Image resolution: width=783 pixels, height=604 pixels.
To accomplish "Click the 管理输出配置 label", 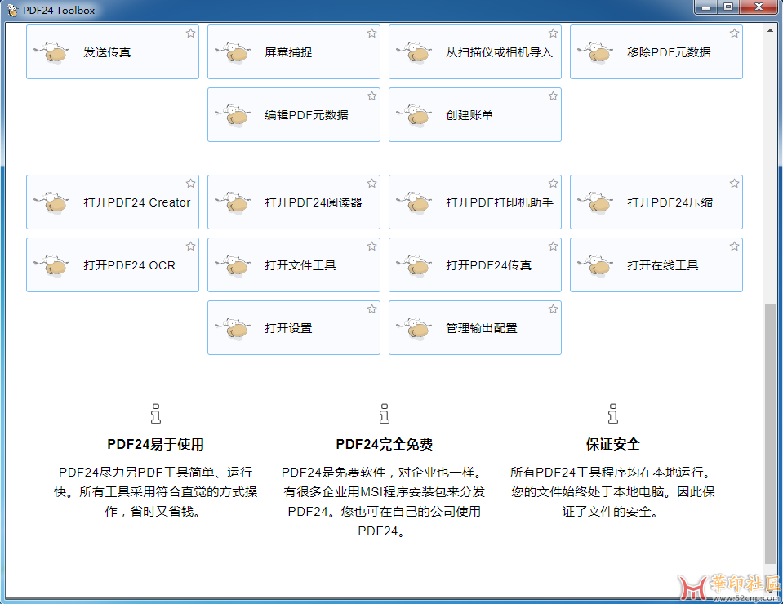I will [x=482, y=328].
